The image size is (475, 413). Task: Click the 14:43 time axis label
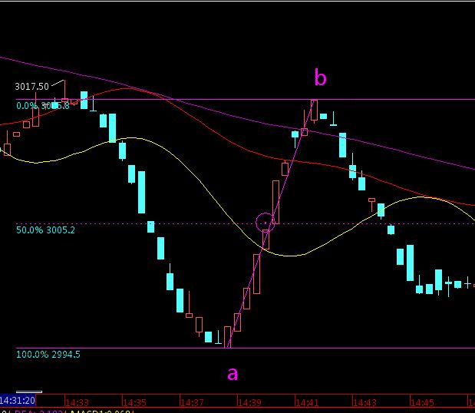point(364,403)
